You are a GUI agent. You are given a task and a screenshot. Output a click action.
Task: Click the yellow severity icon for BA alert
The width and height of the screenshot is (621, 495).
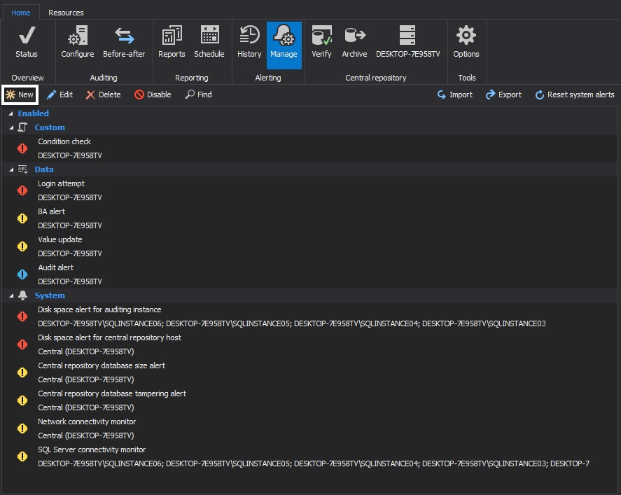click(x=22, y=218)
